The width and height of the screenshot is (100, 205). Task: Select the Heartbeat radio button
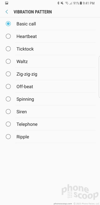[8, 36]
